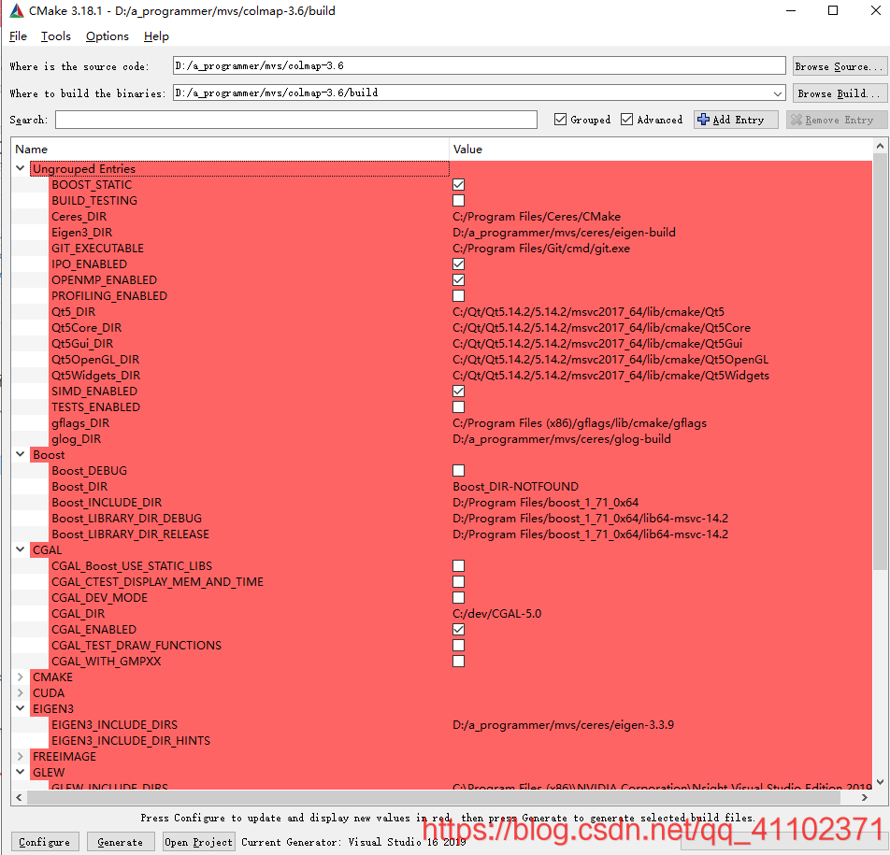Collapse the CGAL group
890x855 pixels.
(x=20, y=549)
